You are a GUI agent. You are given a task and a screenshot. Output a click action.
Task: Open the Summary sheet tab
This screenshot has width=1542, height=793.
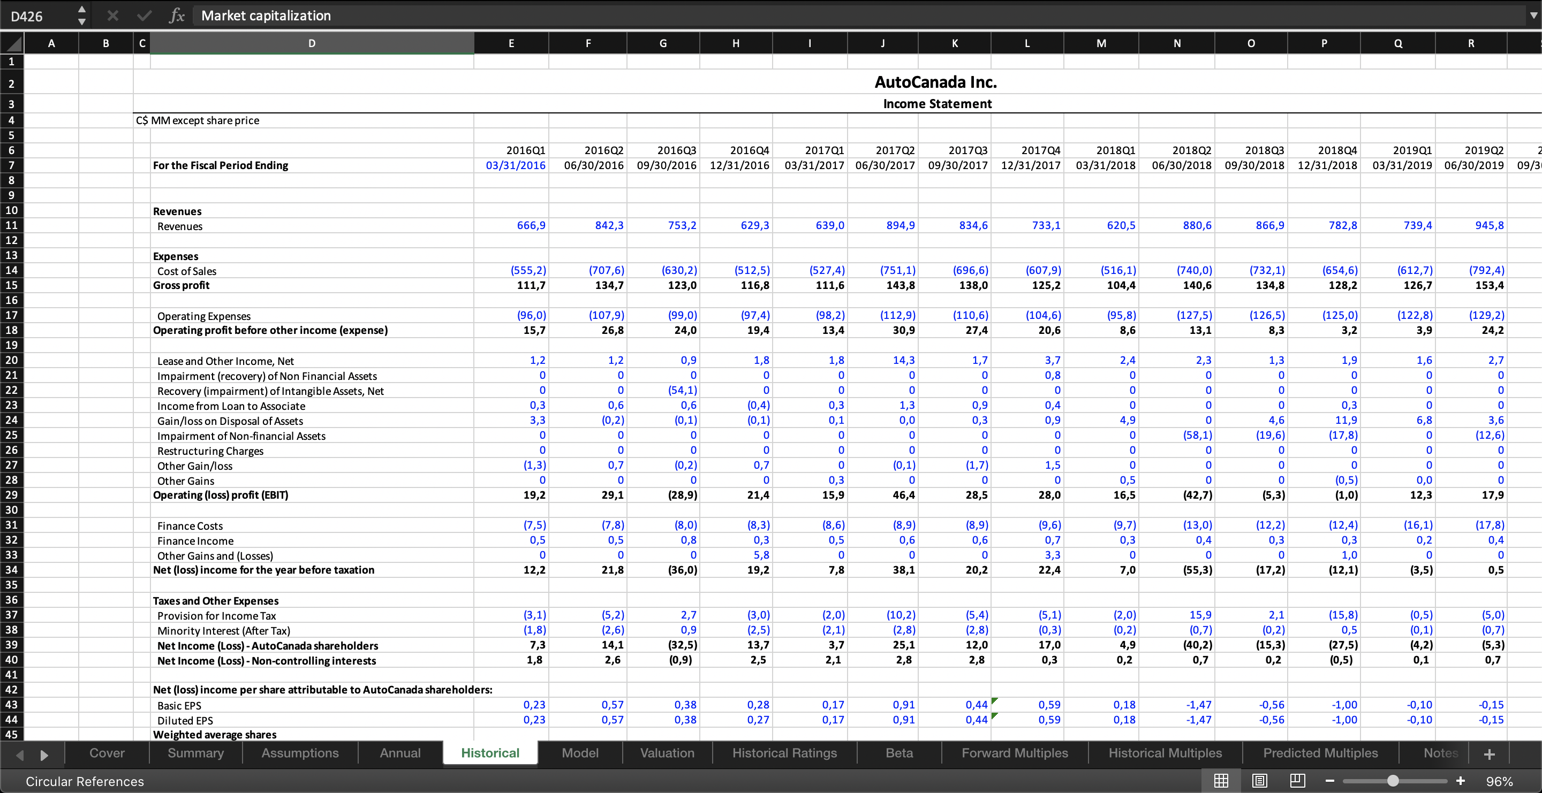click(x=196, y=753)
